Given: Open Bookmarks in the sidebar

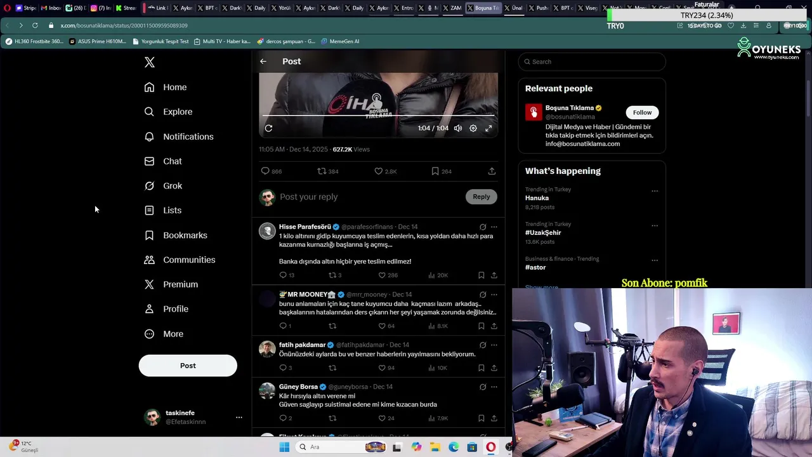Looking at the screenshot, I should pos(176,235).
